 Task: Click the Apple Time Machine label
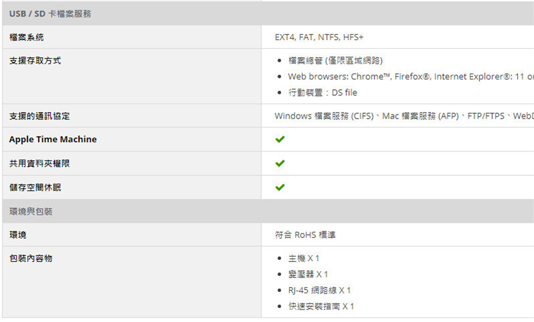click(x=53, y=139)
